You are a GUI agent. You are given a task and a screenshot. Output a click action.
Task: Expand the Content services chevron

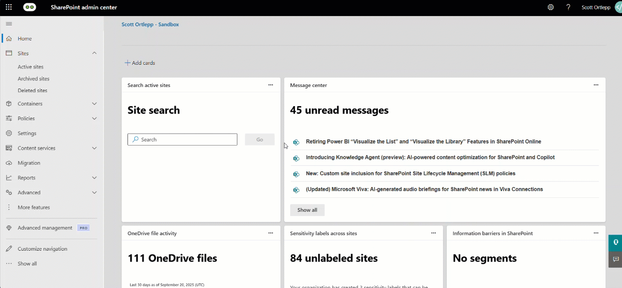94,148
